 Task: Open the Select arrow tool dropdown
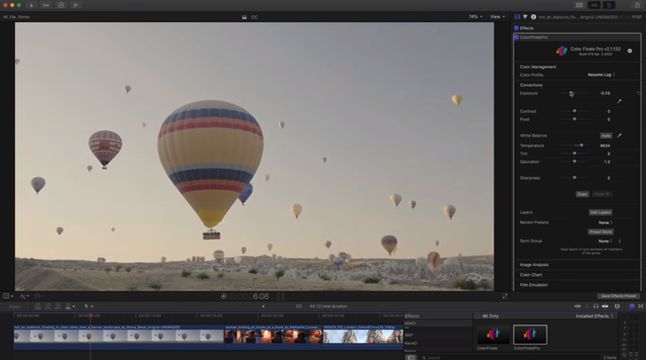click(88, 307)
